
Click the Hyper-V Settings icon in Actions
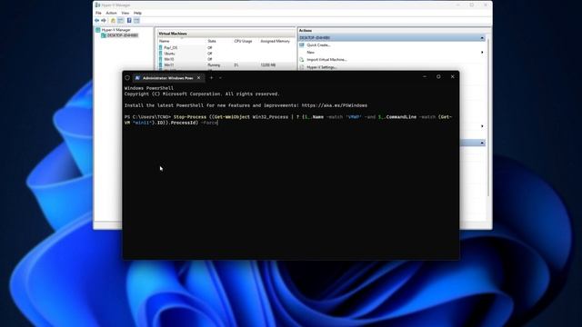[x=302, y=67]
